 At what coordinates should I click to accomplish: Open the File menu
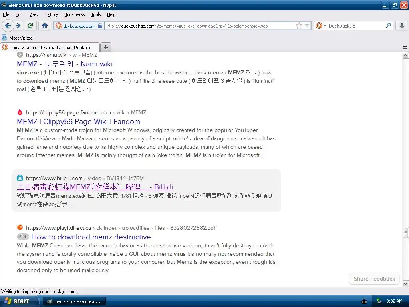tap(6, 14)
